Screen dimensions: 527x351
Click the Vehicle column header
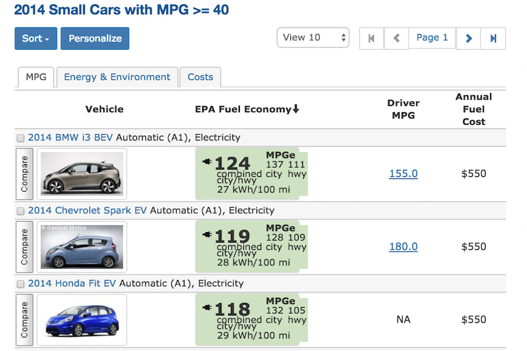(x=104, y=109)
